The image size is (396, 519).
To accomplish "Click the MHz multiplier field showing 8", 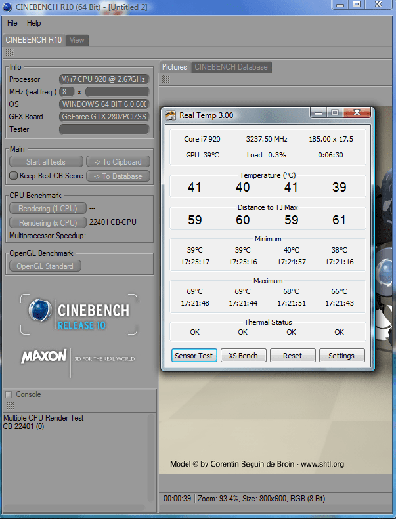I will tap(66, 92).
